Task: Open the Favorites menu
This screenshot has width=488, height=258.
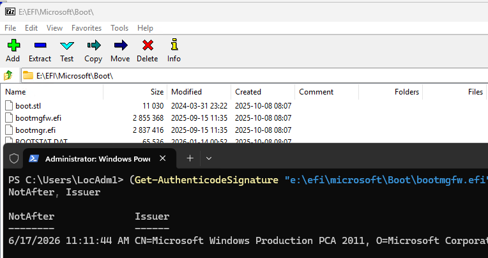Action: [x=86, y=28]
